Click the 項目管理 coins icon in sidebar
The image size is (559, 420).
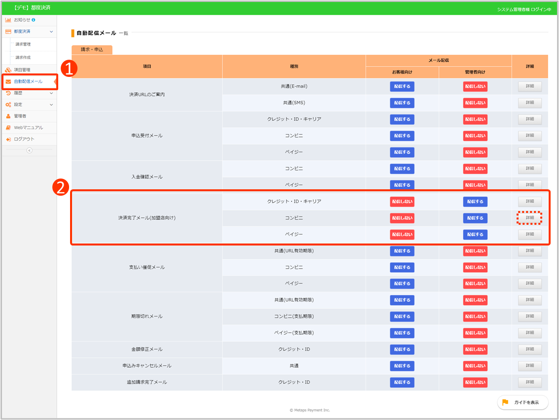point(8,70)
